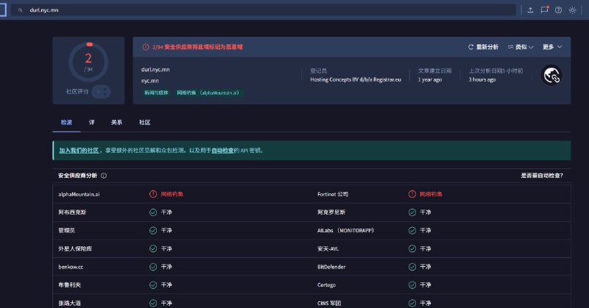Click the red 网络钓鱼 result for Fortinet
The width and height of the screenshot is (589, 308).
pos(431,194)
